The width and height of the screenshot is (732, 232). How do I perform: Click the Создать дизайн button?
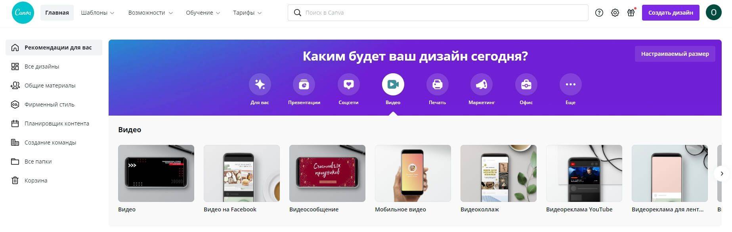coord(671,13)
